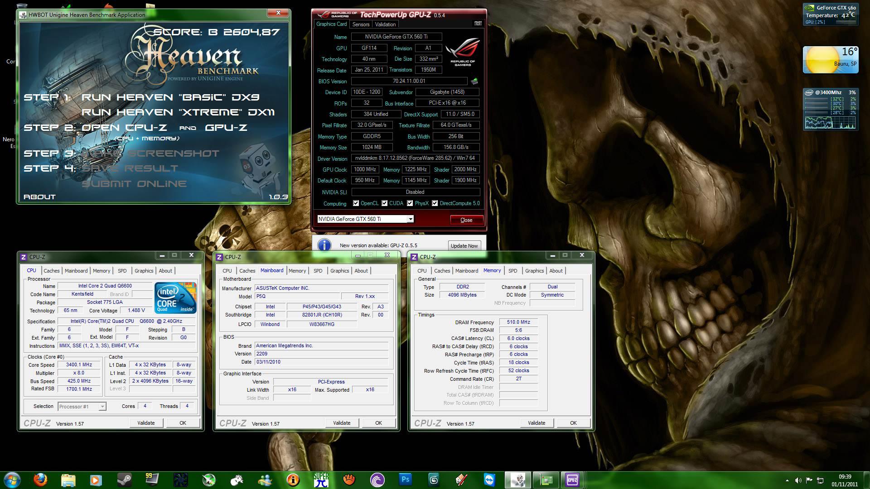
Task: Open Firefox from the taskbar
Action: point(40,479)
